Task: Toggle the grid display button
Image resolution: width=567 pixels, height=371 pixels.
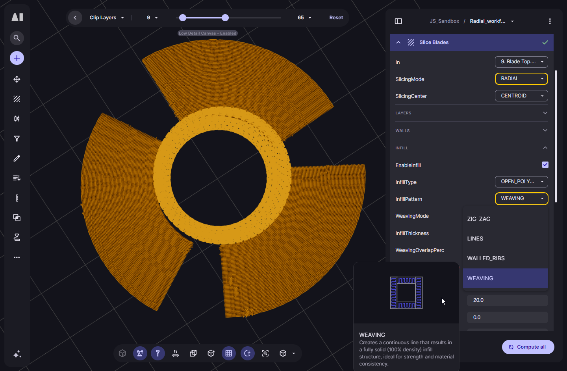Action: 229,353
